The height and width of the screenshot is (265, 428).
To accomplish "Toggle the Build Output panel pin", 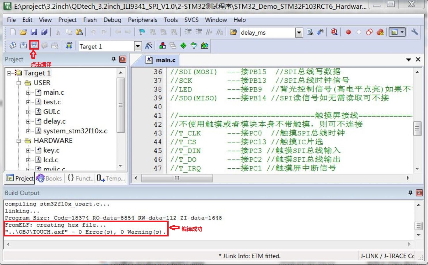I will [410, 193].
